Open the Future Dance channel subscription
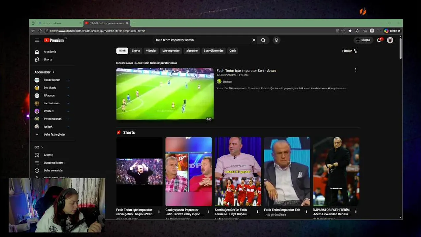This screenshot has height=237, width=421. (x=52, y=80)
